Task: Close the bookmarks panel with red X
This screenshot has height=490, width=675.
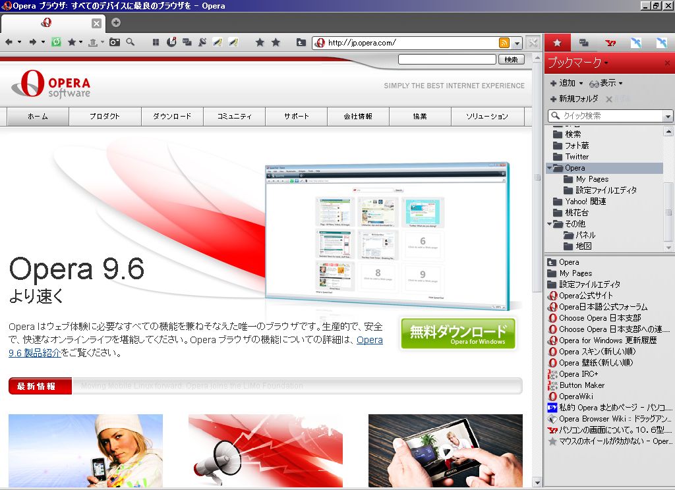Action: [667, 63]
